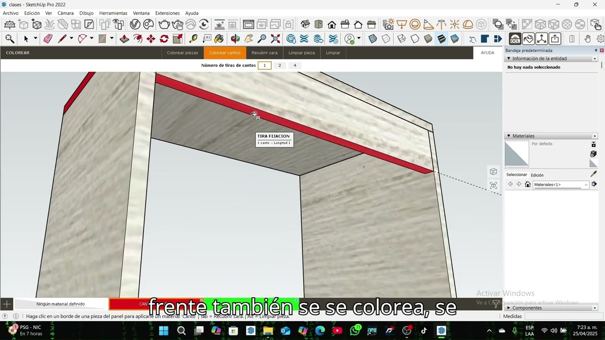Open the Cámara menu
The image size is (605, 340).
[x=65, y=13]
